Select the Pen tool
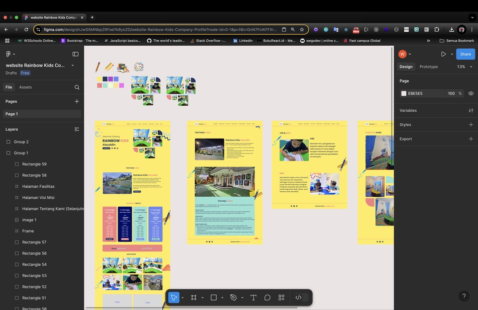Viewport: 478px width, 310px height. 234,298
